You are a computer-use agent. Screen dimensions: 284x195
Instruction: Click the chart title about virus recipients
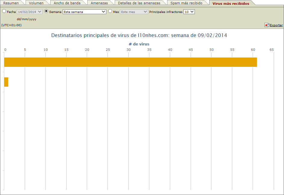point(139,35)
